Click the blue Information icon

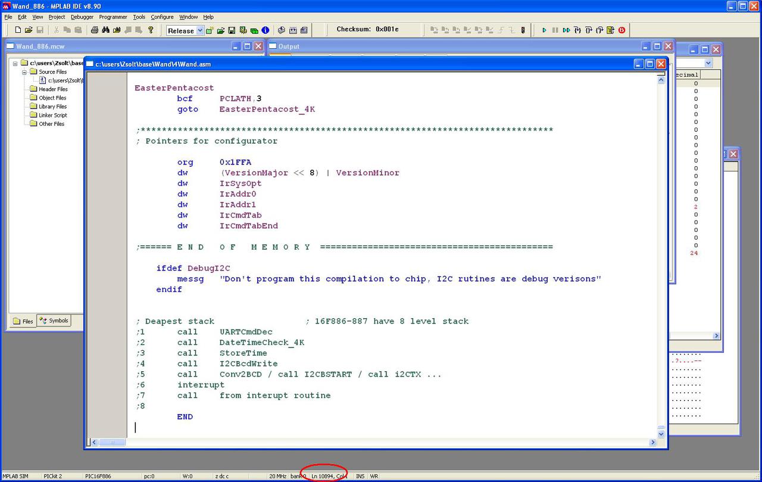pyautogui.click(x=265, y=30)
